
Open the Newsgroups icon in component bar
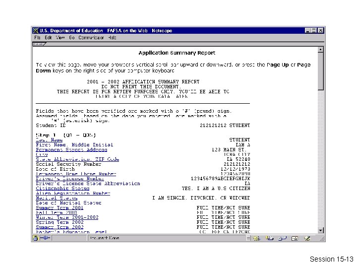tap(282, 238)
